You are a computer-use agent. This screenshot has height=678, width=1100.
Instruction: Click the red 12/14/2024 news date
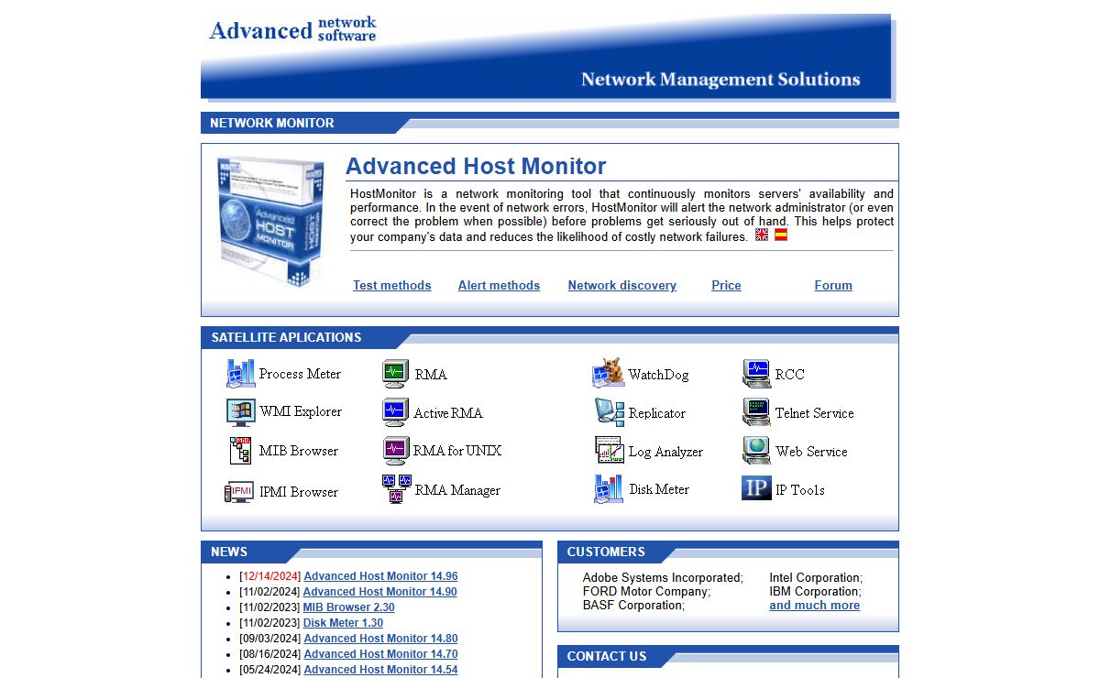coord(270,576)
